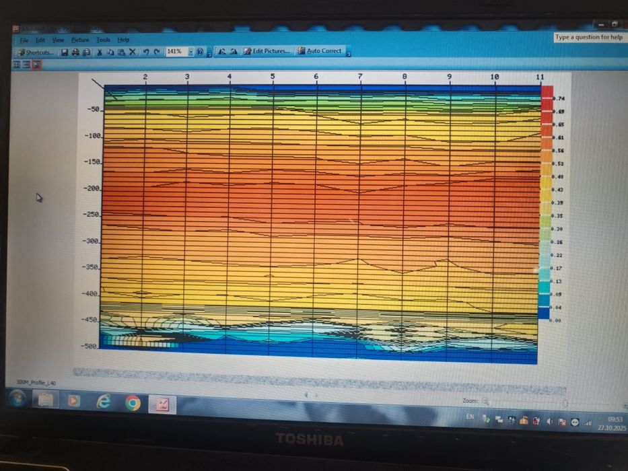The height and width of the screenshot is (471, 628).
Task: Click the -250 depth axis label
Action: (92, 214)
